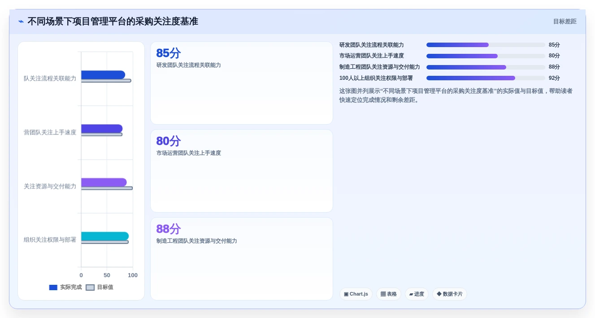Image resolution: width=595 pixels, height=318 pixels.
Task: Toggle the 实际完成 legend swatch
Action: click(x=53, y=288)
